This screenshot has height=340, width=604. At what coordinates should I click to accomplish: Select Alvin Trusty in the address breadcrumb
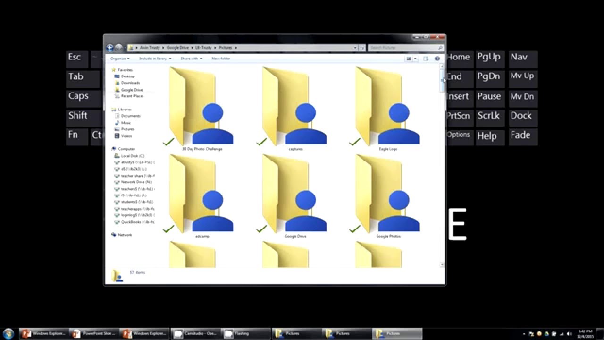click(150, 48)
